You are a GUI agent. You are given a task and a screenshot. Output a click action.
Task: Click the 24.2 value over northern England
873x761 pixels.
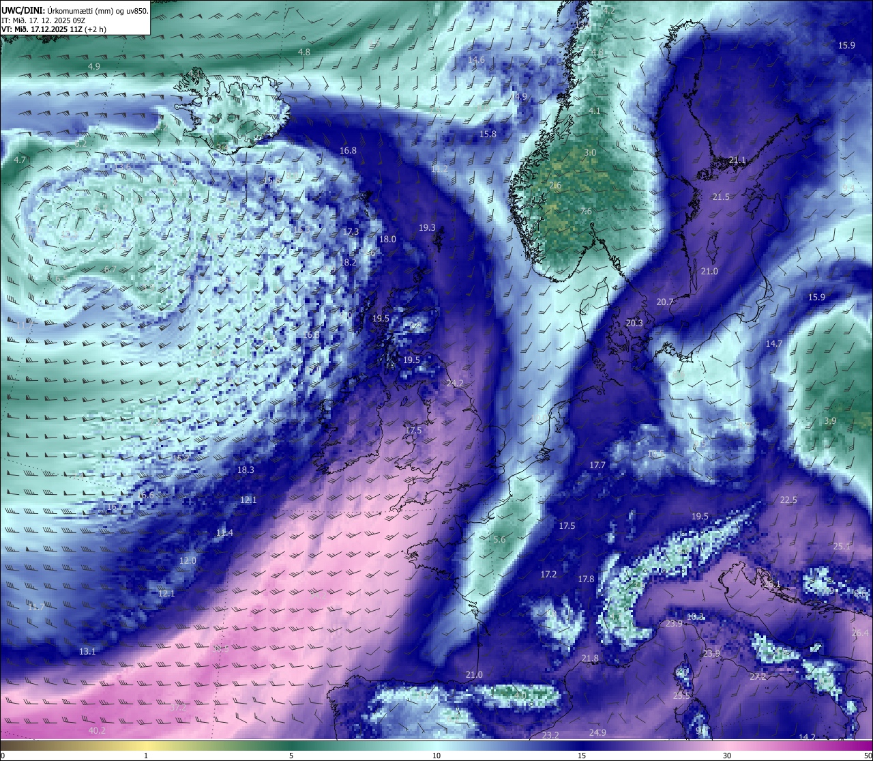[454, 384]
